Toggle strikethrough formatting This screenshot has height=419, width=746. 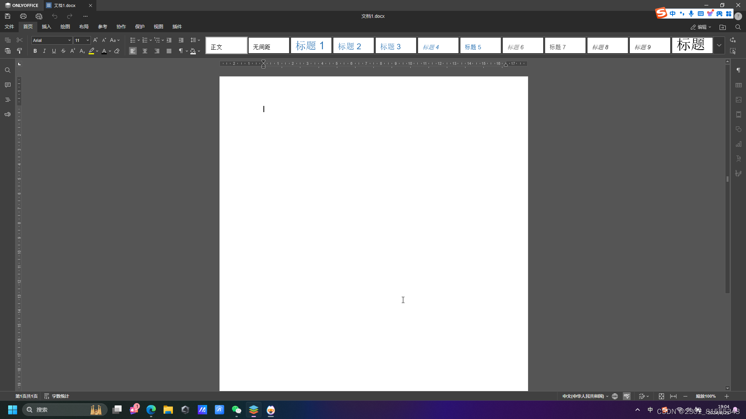(x=63, y=51)
